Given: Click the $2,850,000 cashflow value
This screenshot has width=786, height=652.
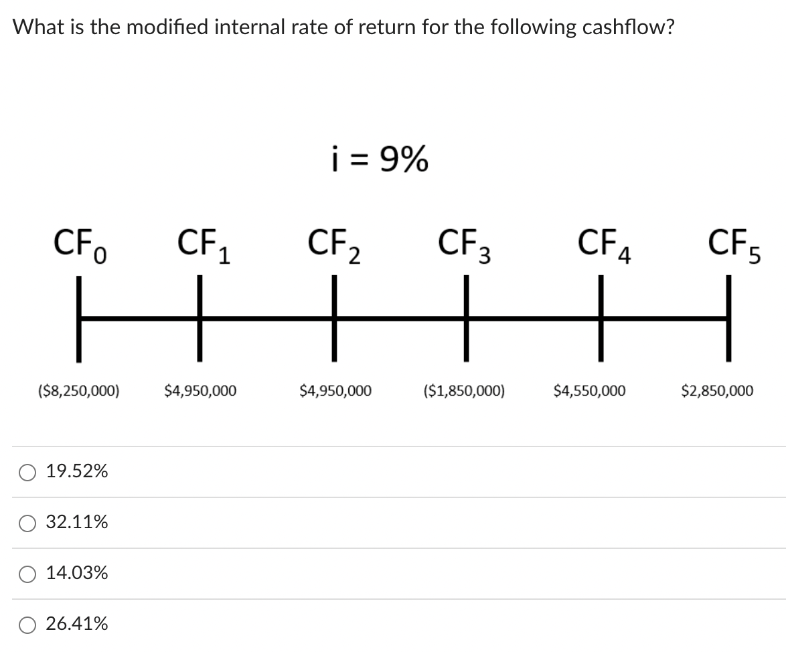Looking at the screenshot, I should pyautogui.click(x=717, y=391).
